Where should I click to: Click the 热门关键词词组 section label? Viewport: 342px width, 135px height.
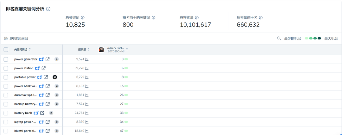(x=16, y=39)
